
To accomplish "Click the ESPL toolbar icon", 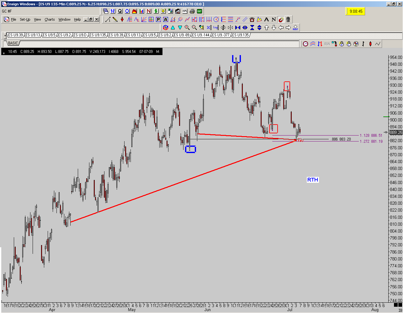I will click(185, 11).
